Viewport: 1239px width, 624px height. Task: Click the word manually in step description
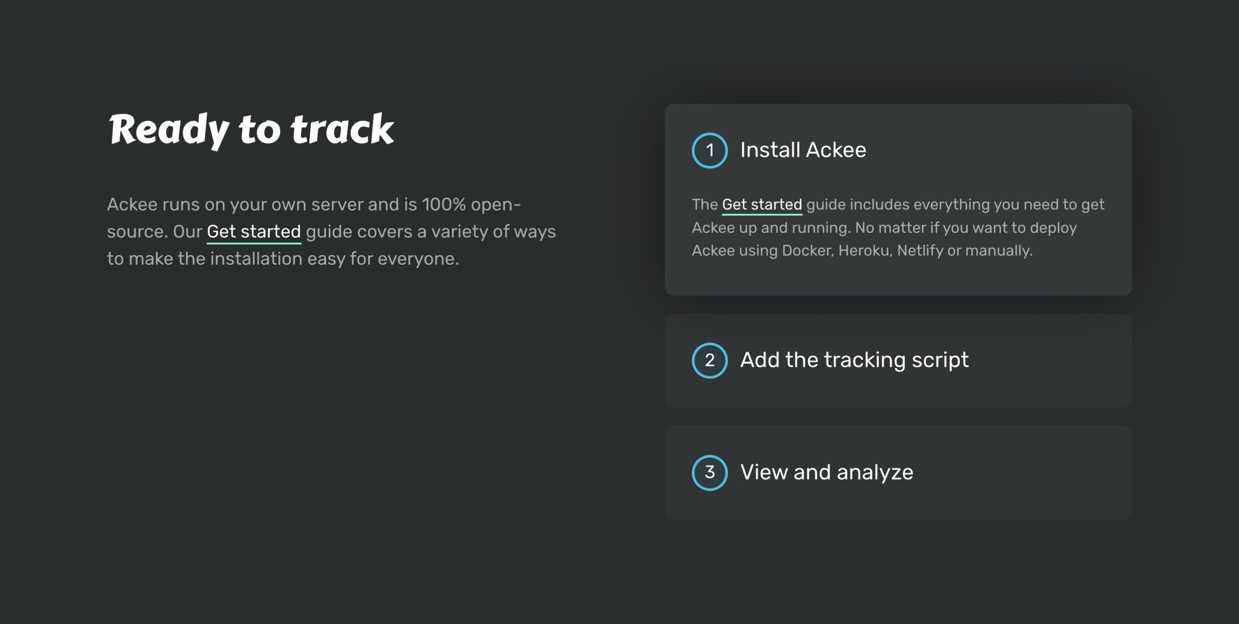(x=998, y=251)
